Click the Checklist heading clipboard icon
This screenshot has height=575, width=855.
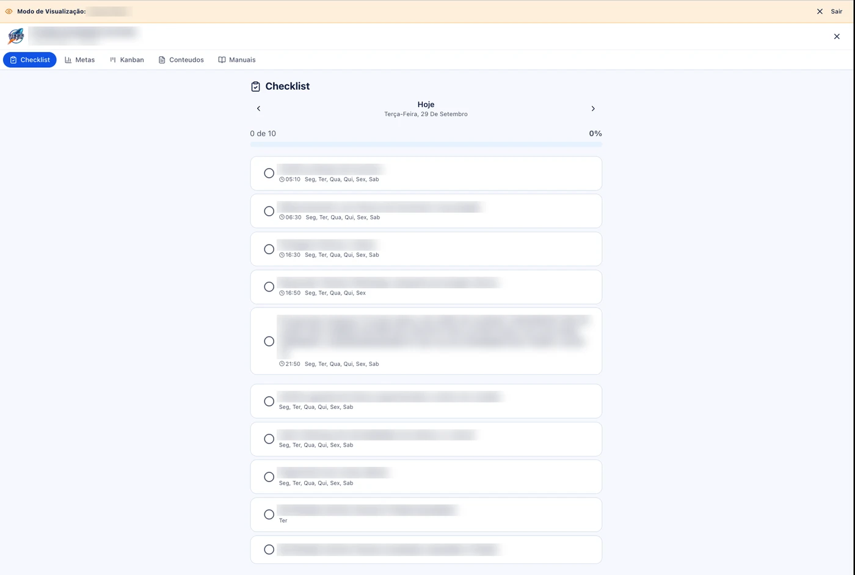[x=255, y=87]
